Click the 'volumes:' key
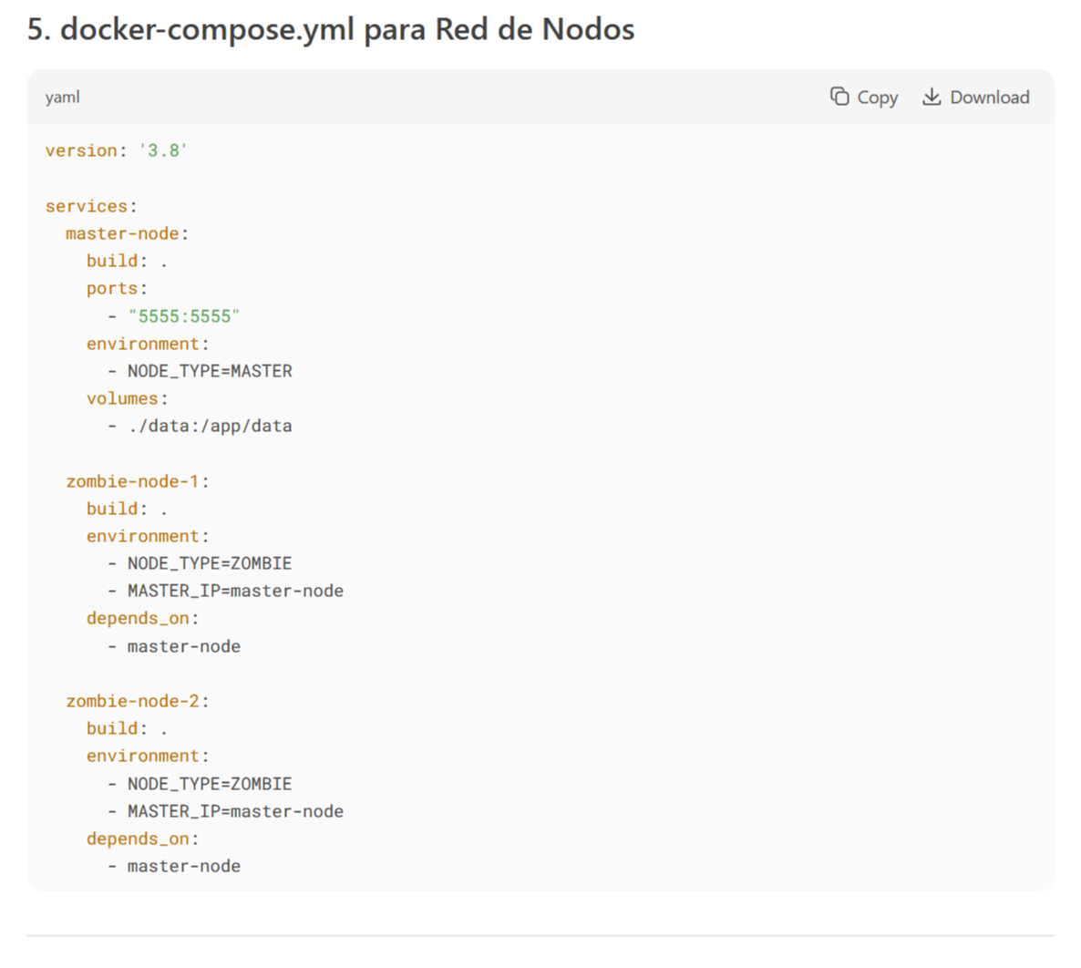 click(127, 398)
